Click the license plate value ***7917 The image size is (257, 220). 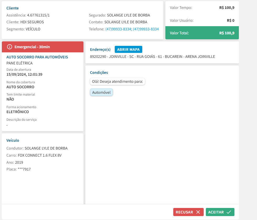coord(24,169)
